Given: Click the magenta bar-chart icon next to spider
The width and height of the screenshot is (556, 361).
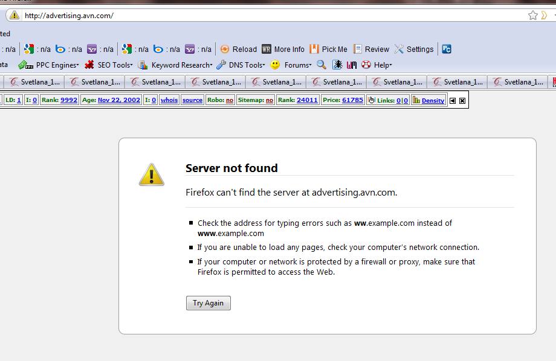Looking at the screenshot, I should [351, 65].
